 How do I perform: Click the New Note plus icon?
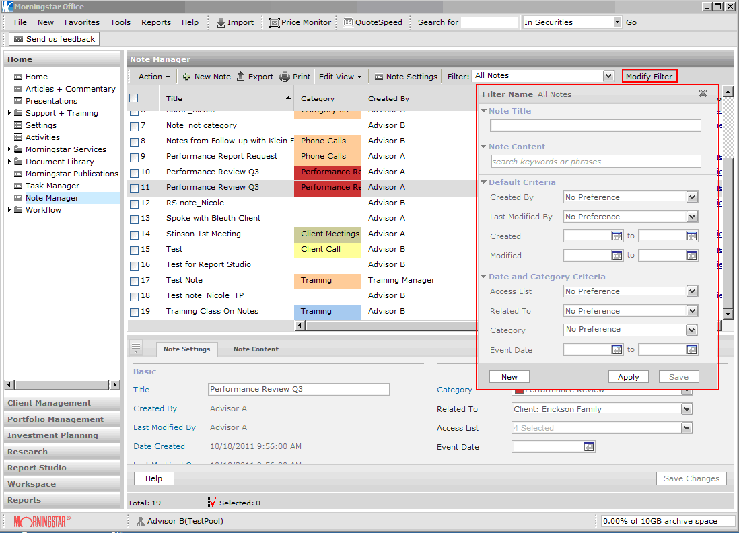186,77
